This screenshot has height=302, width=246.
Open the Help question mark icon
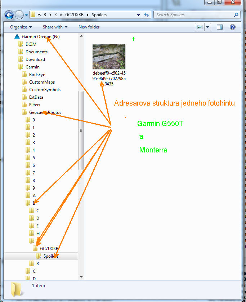tap(232, 27)
